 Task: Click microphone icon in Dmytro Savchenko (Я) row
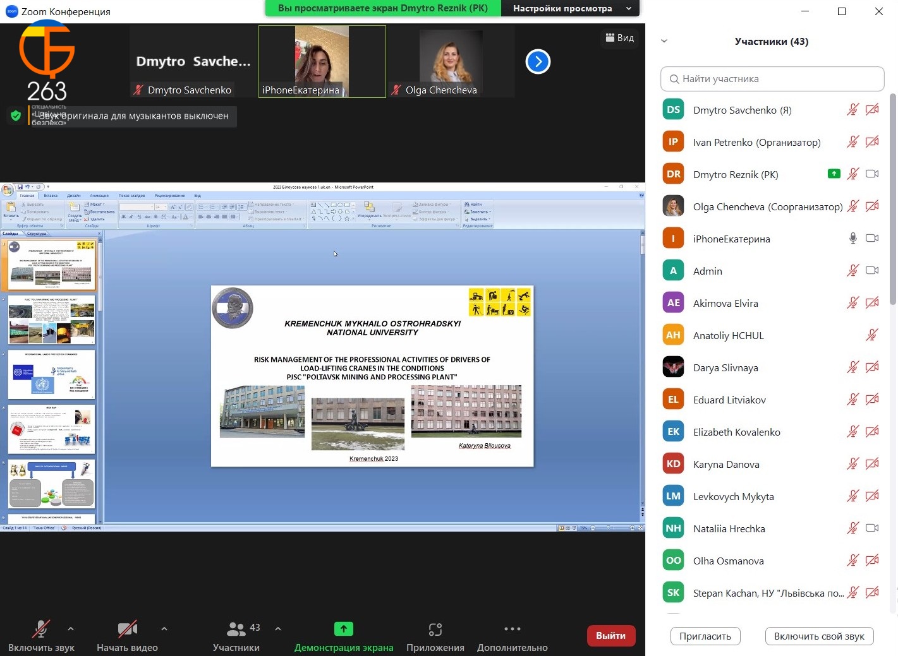[x=852, y=110]
